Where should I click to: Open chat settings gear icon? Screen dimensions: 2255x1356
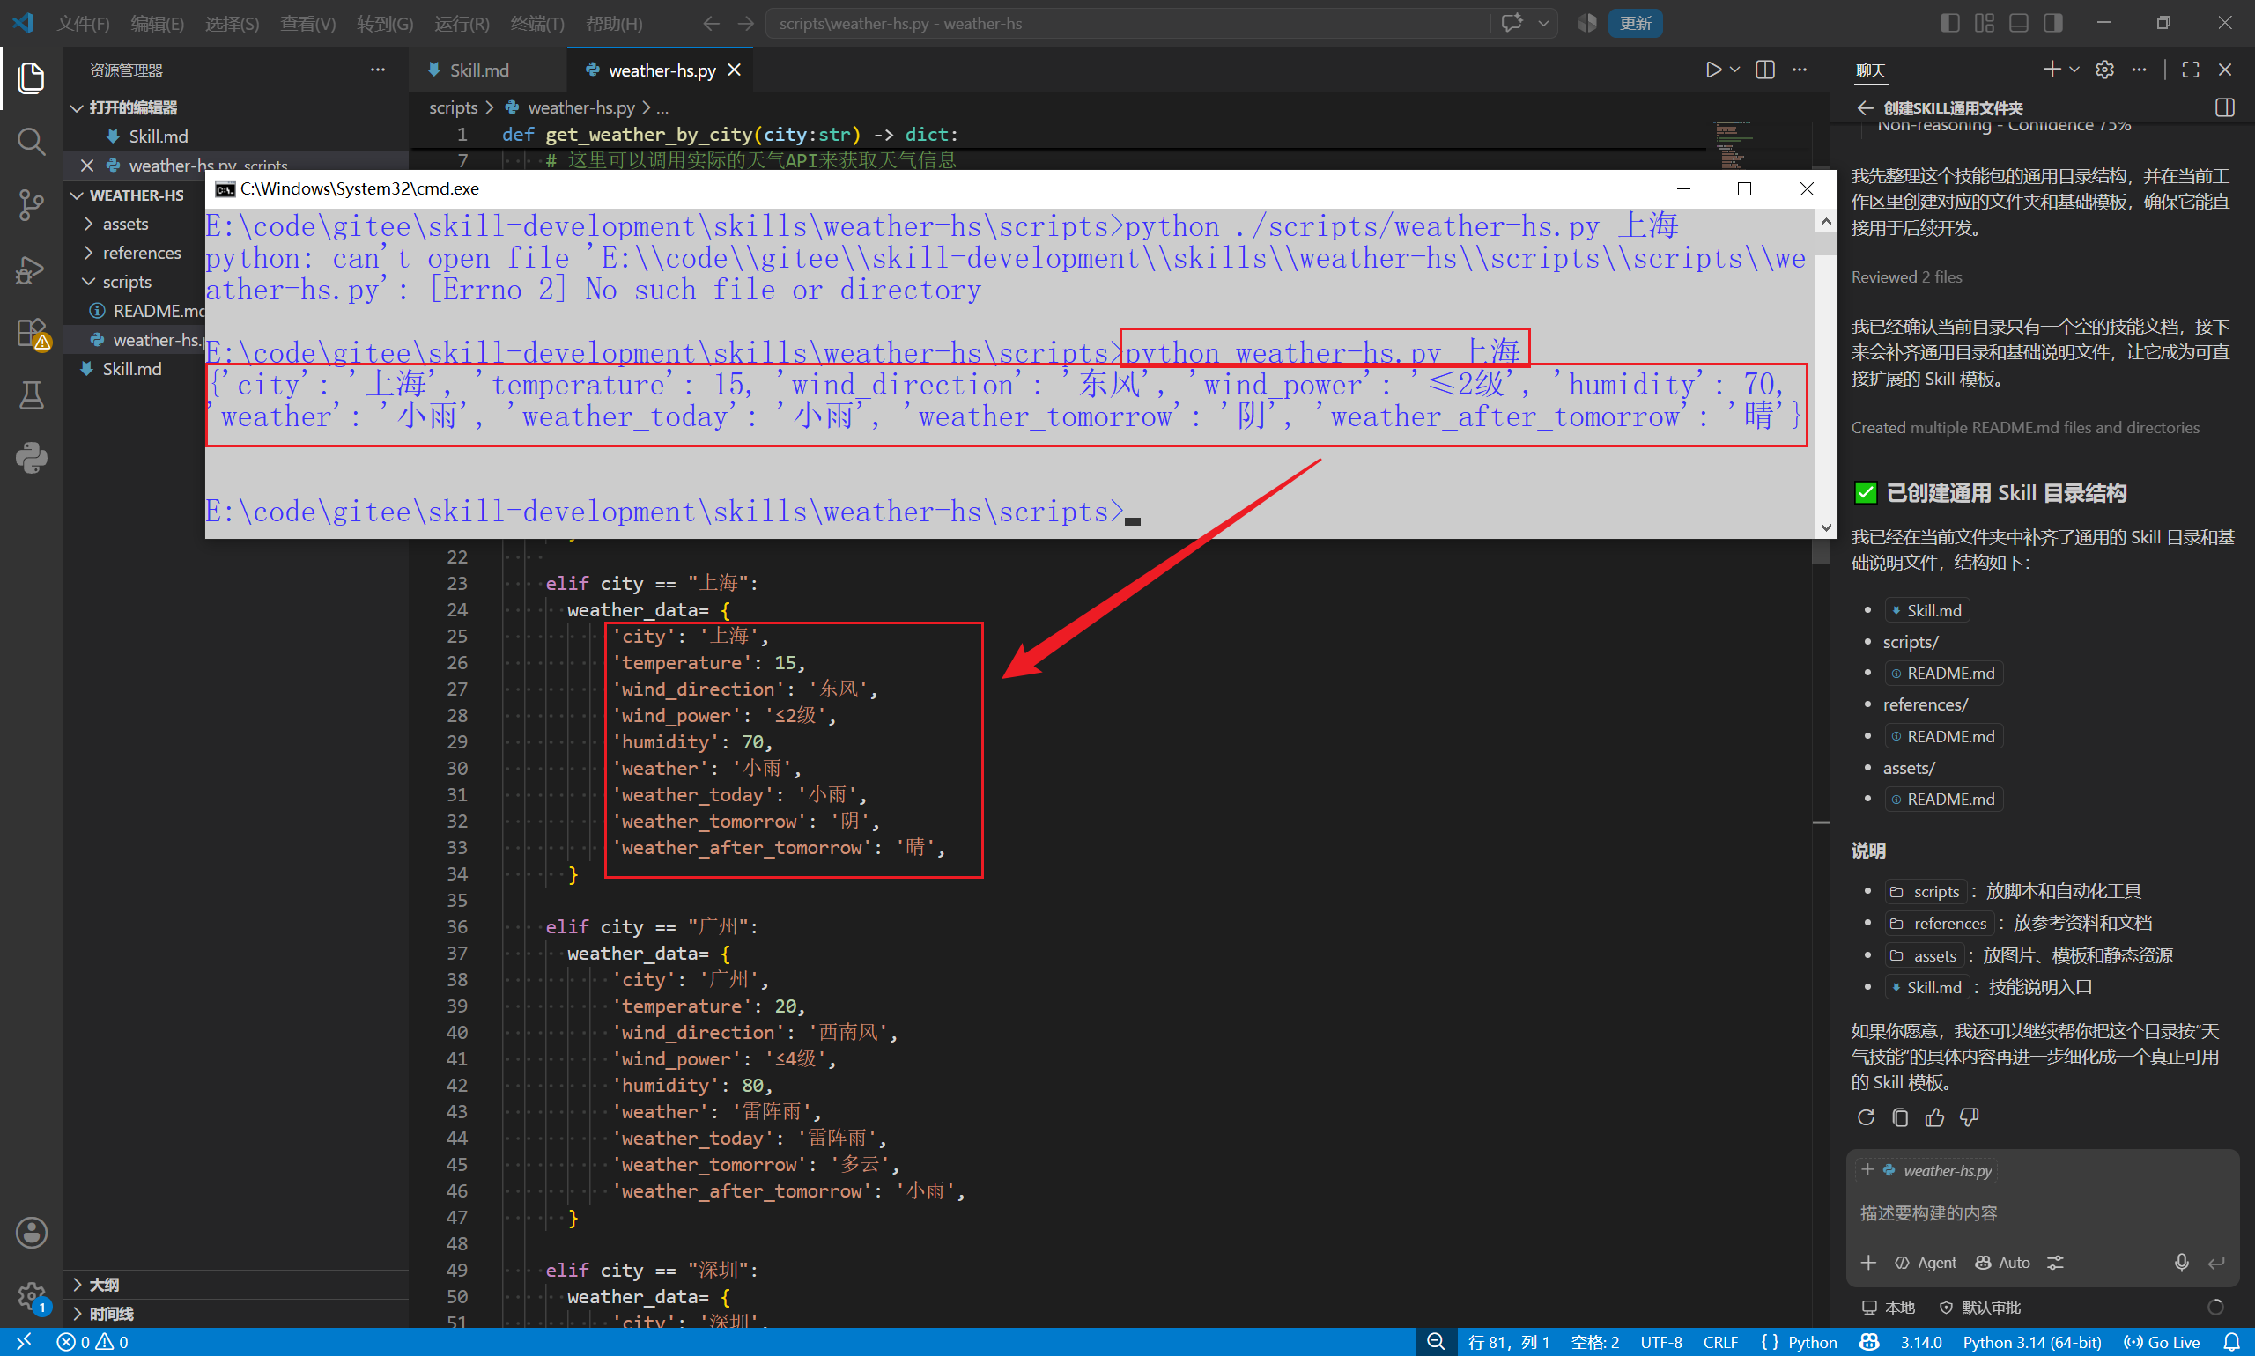coord(2104,70)
